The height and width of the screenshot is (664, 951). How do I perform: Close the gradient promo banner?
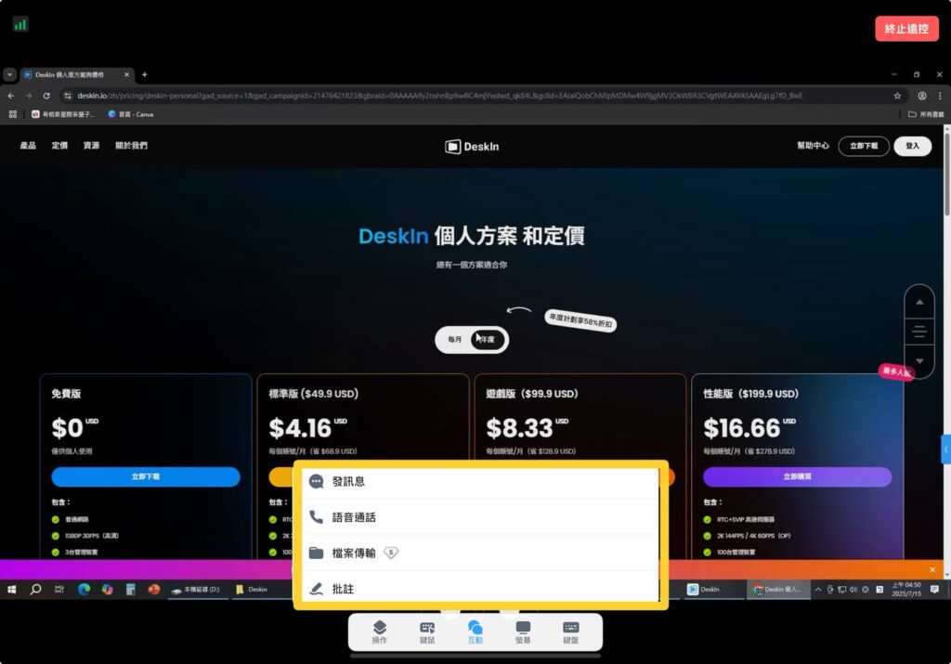click(932, 569)
